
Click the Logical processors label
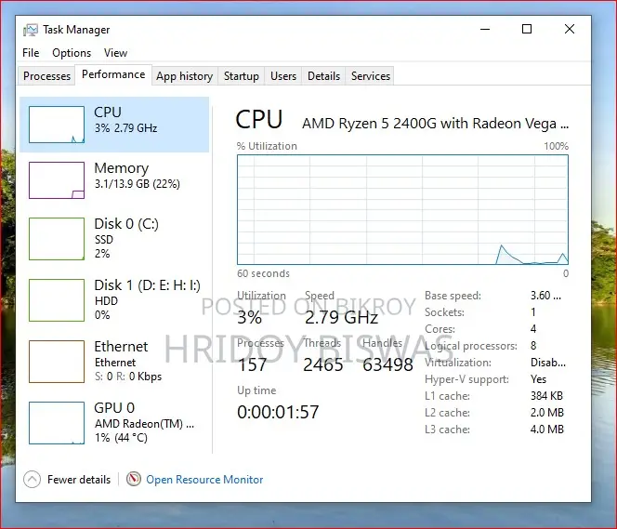[471, 346]
